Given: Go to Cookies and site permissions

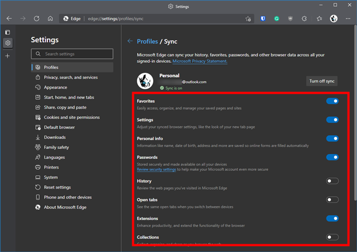Looking at the screenshot, I should tap(72, 117).
